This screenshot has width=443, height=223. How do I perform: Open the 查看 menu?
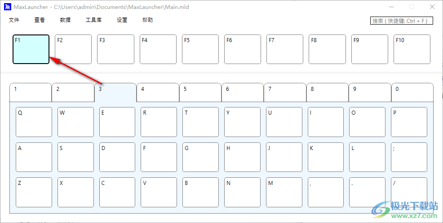click(40, 20)
